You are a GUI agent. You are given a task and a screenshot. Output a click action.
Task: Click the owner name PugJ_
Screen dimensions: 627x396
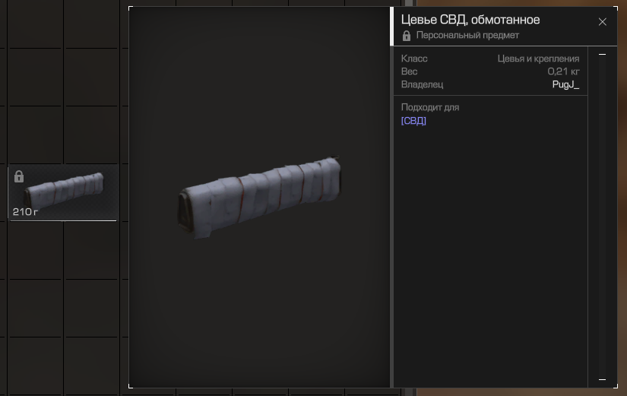click(565, 84)
